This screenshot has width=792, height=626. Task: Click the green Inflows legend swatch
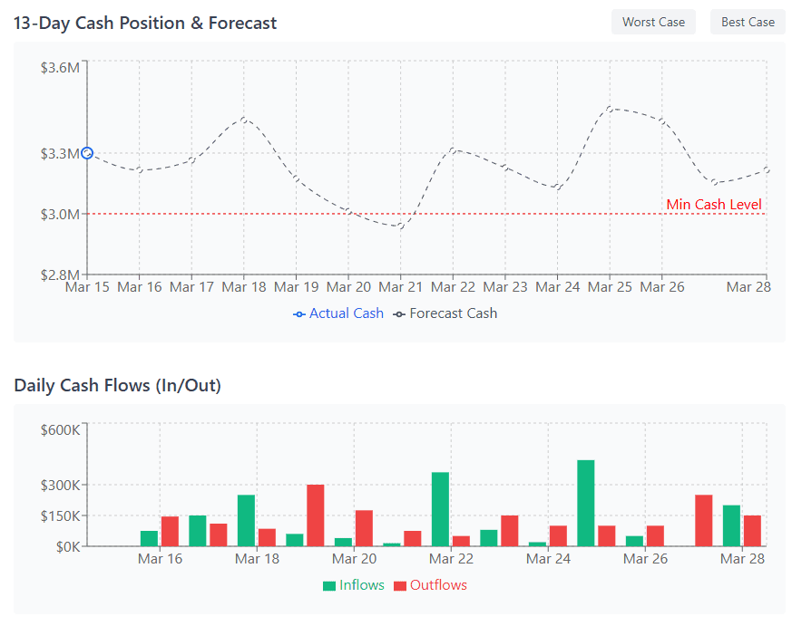[329, 586]
